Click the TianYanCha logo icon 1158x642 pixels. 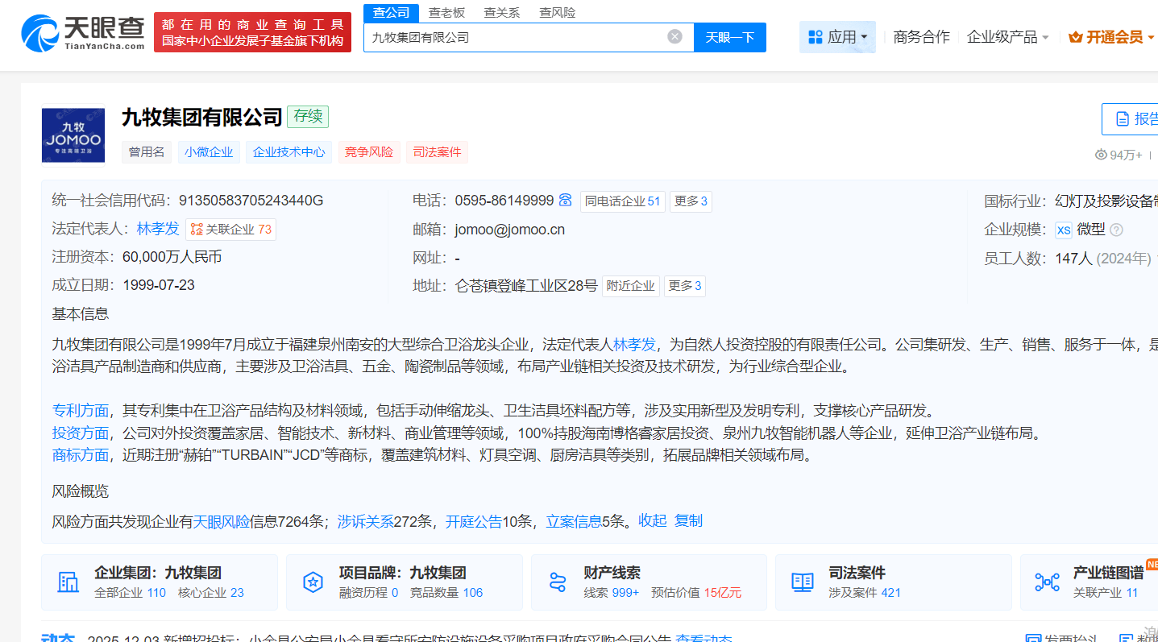point(40,33)
